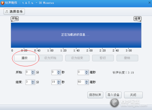Screen dimensions: 152x110
Task: Decrease the end milliseconds with down arrow
Action: [87, 83]
